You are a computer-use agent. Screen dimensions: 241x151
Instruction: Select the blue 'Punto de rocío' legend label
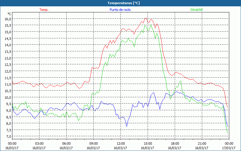(120, 10)
